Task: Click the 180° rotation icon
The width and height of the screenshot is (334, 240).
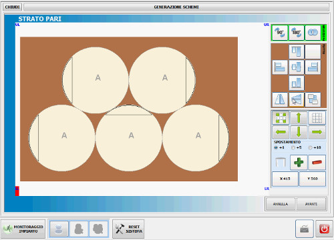Action: (297, 33)
